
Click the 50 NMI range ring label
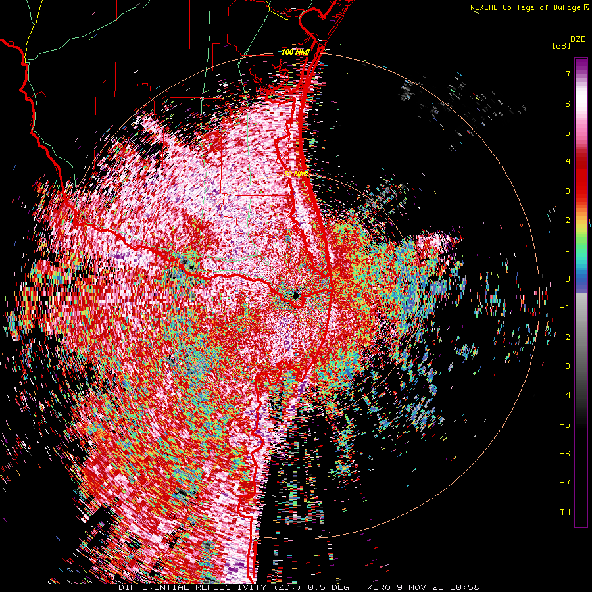pos(297,174)
